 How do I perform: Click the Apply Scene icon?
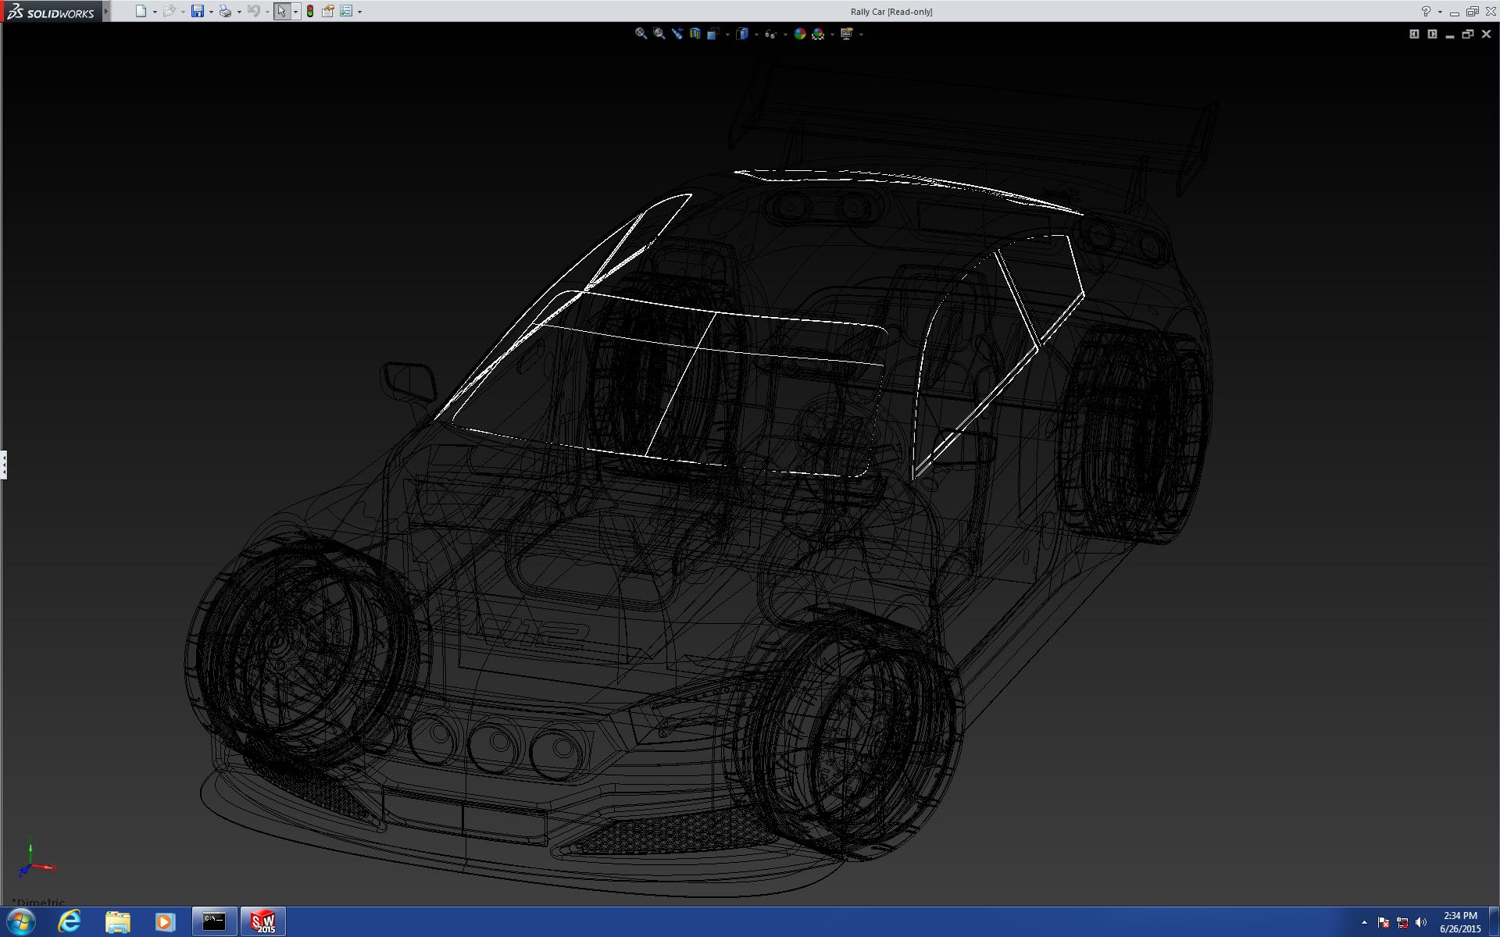[x=818, y=34]
